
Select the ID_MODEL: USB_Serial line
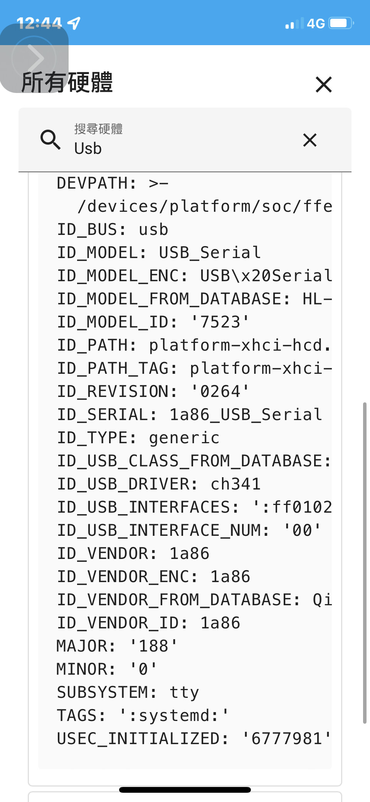(x=159, y=253)
